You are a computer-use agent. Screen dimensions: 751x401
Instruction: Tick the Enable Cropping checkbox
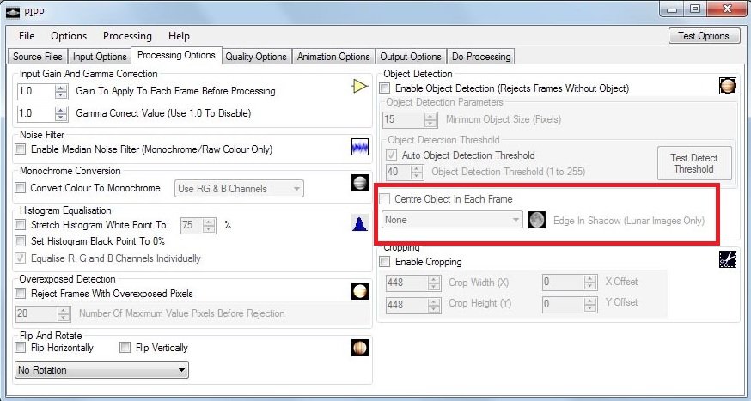click(385, 262)
